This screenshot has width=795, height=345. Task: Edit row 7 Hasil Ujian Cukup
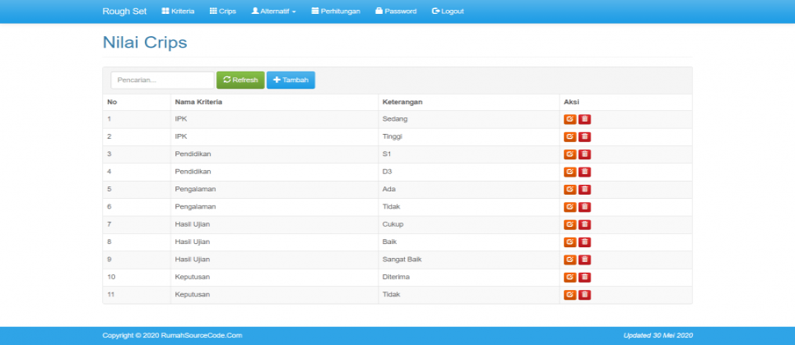(x=570, y=224)
